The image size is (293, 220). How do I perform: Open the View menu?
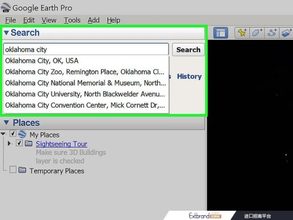click(49, 20)
